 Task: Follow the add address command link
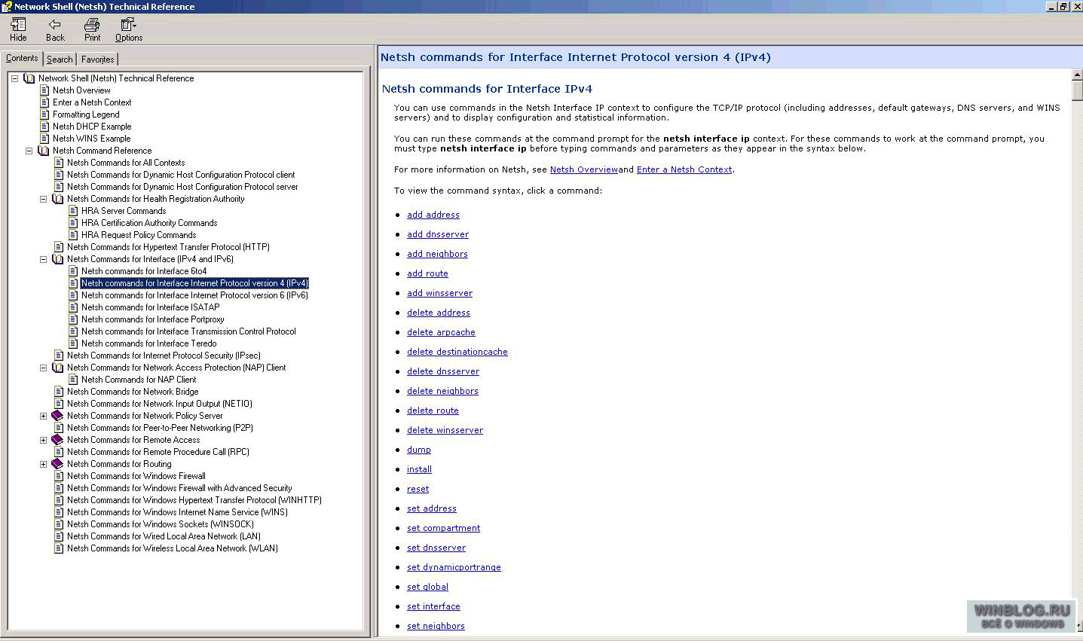coord(433,215)
